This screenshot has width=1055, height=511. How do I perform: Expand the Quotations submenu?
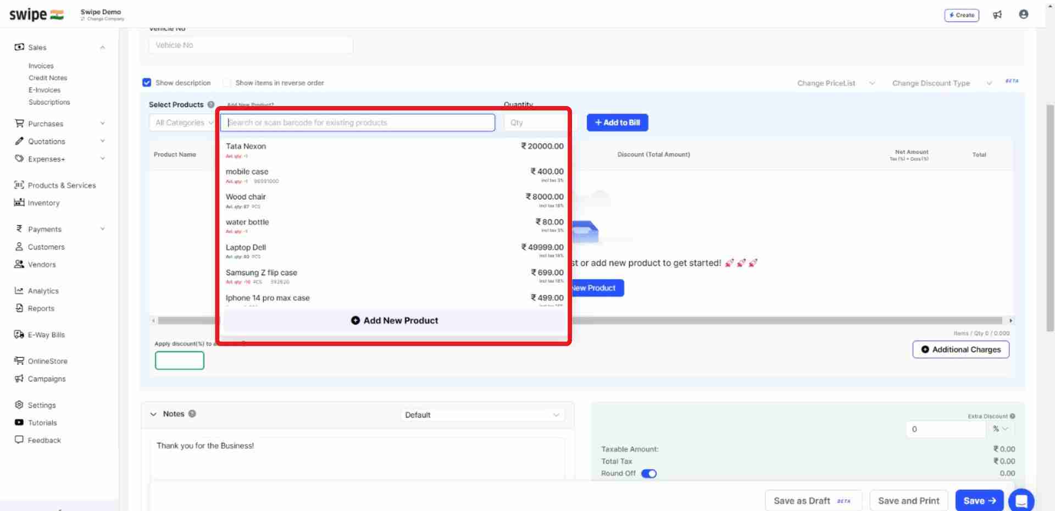click(103, 141)
